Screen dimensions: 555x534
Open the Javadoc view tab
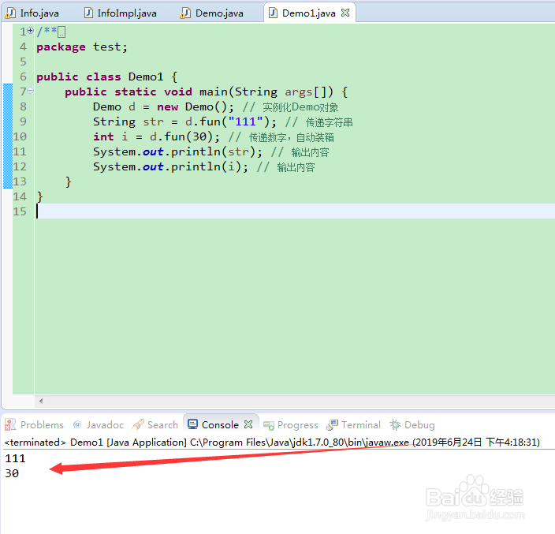(x=99, y=424)
